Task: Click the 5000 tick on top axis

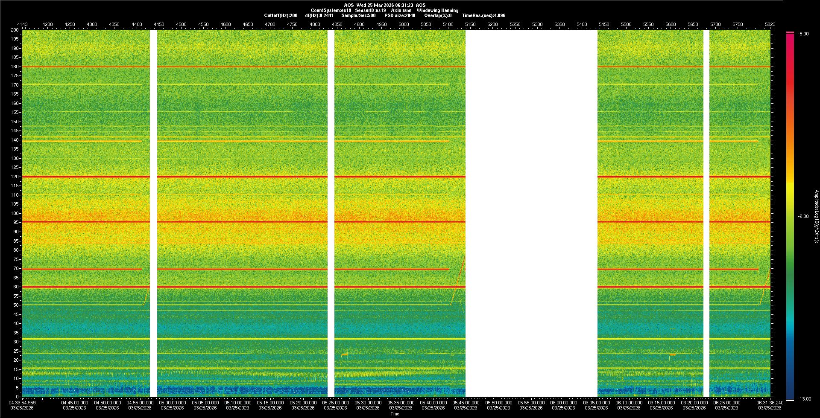Action: (x=404, y=24)
